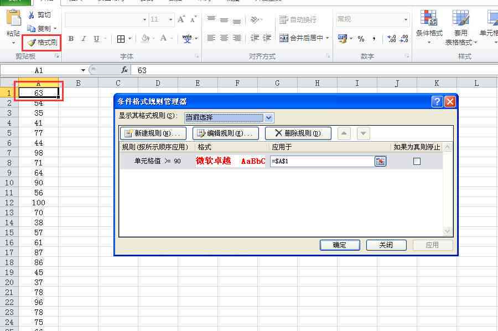Click the Insert Function fx button
This screenshot has width=498, height=331.
click(x=124, y=70)
